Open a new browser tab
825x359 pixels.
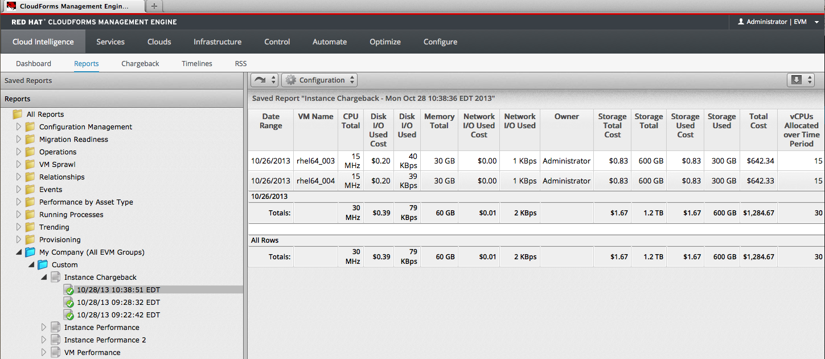(x=154, y=6)
